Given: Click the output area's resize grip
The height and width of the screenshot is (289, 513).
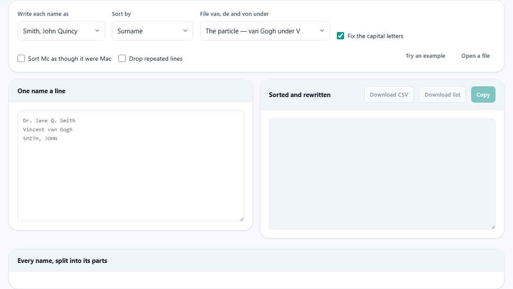Looking at the screenshot, I should [x=493, y=227].
